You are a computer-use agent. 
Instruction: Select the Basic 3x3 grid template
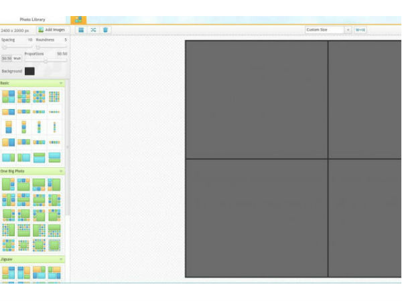tap(24, 96)
